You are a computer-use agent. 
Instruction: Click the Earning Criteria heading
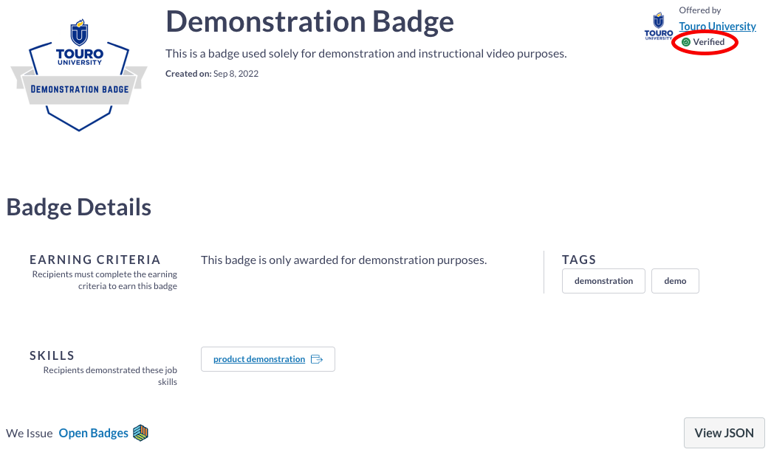click(x=95, y=260)
